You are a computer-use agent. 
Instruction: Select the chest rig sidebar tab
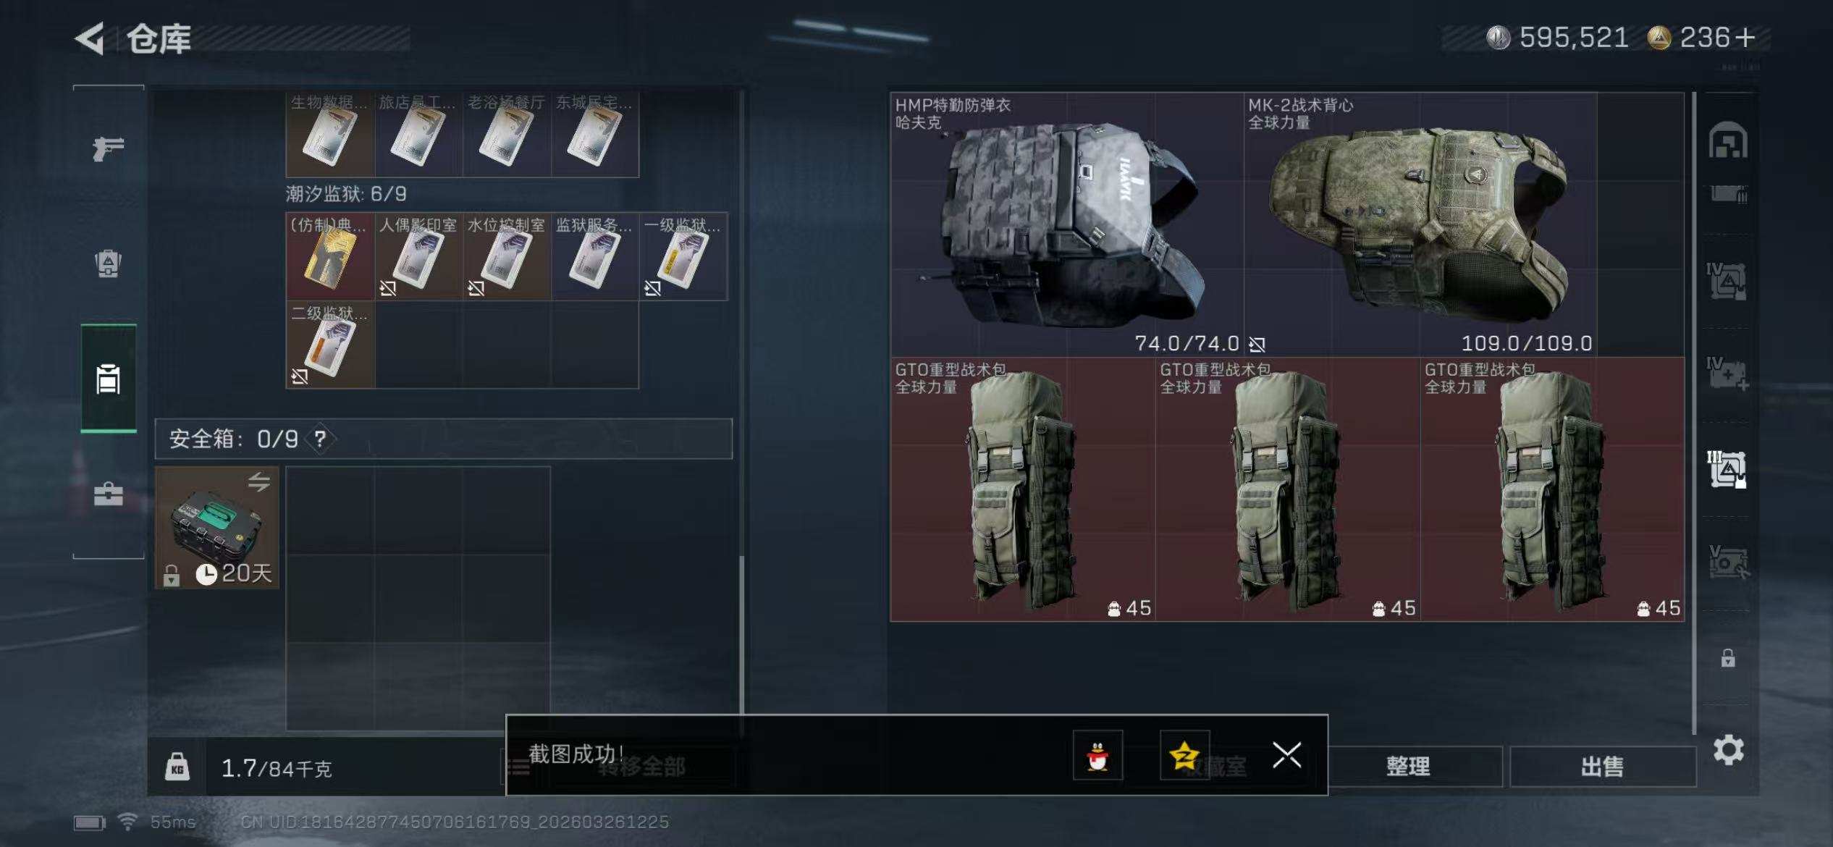[108, 379]
